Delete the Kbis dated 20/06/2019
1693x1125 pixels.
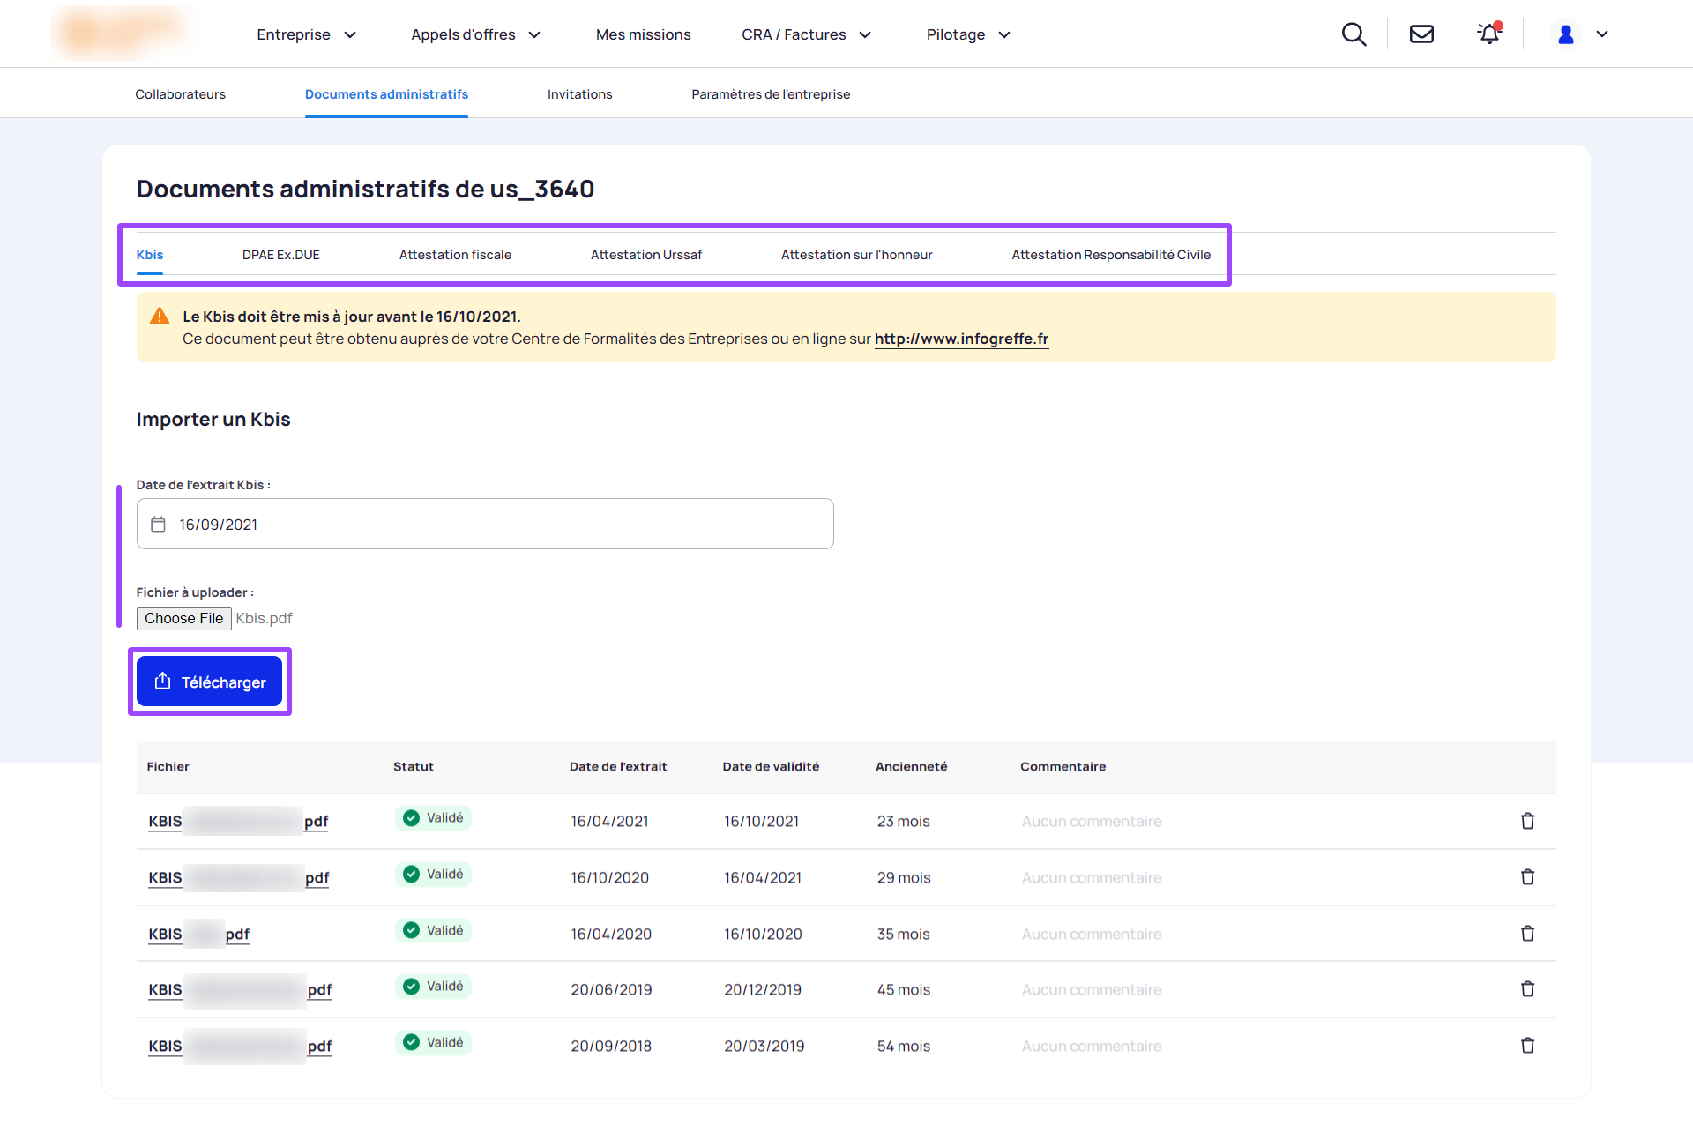point(1527,989)
